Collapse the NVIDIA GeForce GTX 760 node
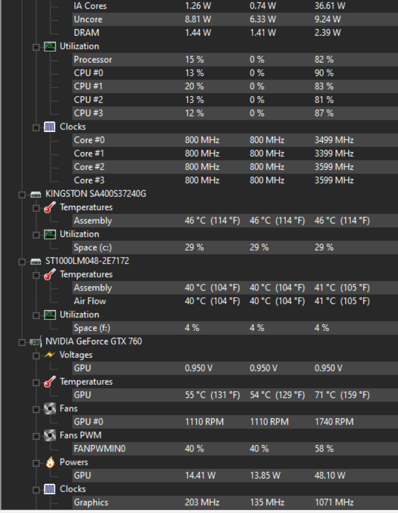398x513 pixels. tap(22, 342)
